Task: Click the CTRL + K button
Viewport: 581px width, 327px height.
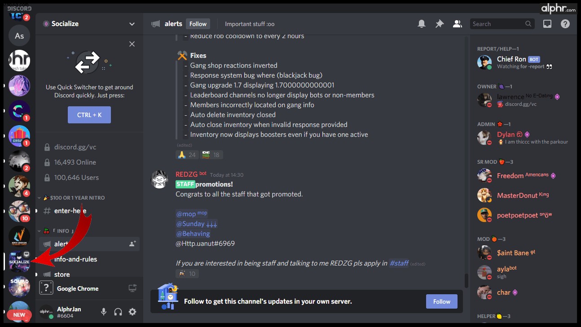Action: [89, 115]
